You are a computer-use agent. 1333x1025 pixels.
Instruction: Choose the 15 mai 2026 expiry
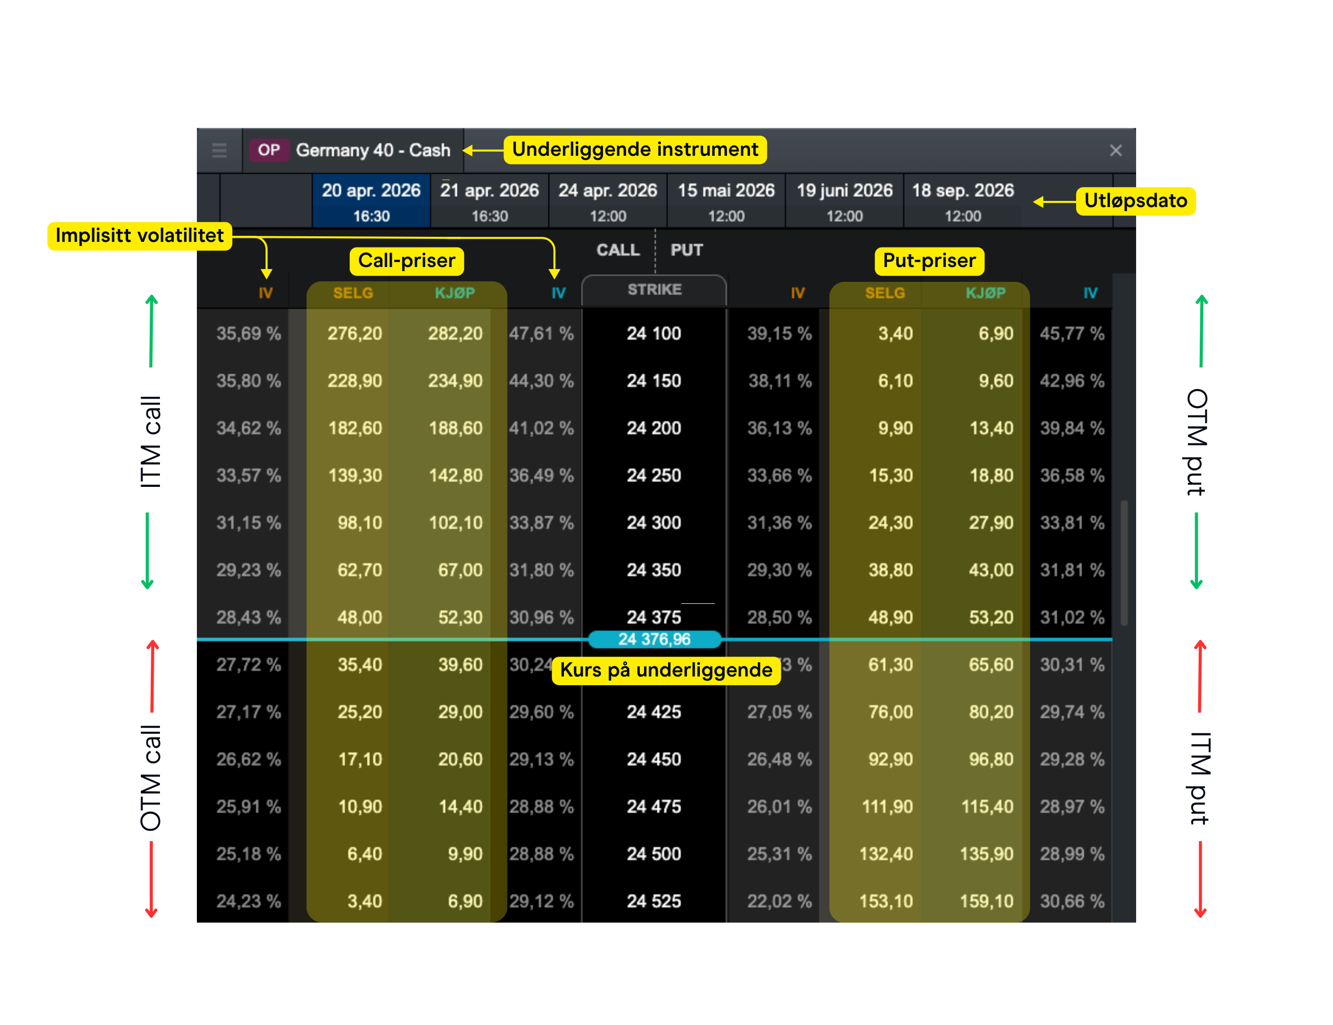point(726,201)
